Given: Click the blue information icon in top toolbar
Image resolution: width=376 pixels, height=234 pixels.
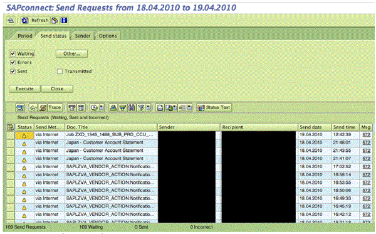Looking at the screenshot, I should point(64,21).
